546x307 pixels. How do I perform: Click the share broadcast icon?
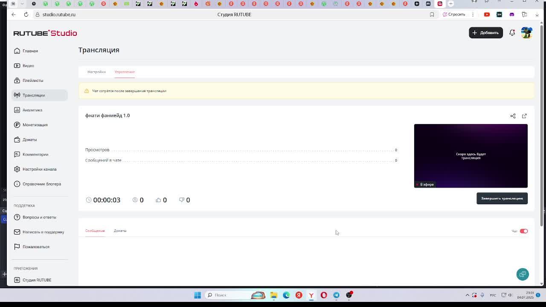(513, 116)
